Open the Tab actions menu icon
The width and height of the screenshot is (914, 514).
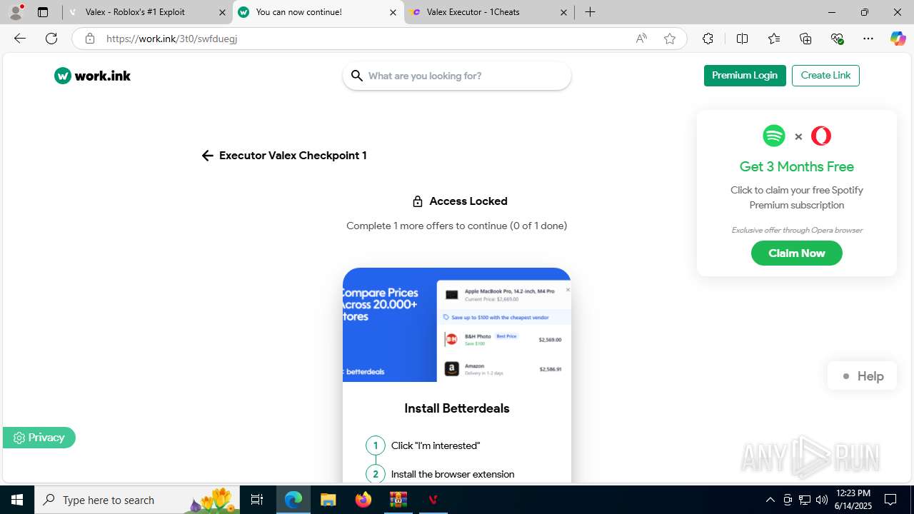tap(43, 12)
